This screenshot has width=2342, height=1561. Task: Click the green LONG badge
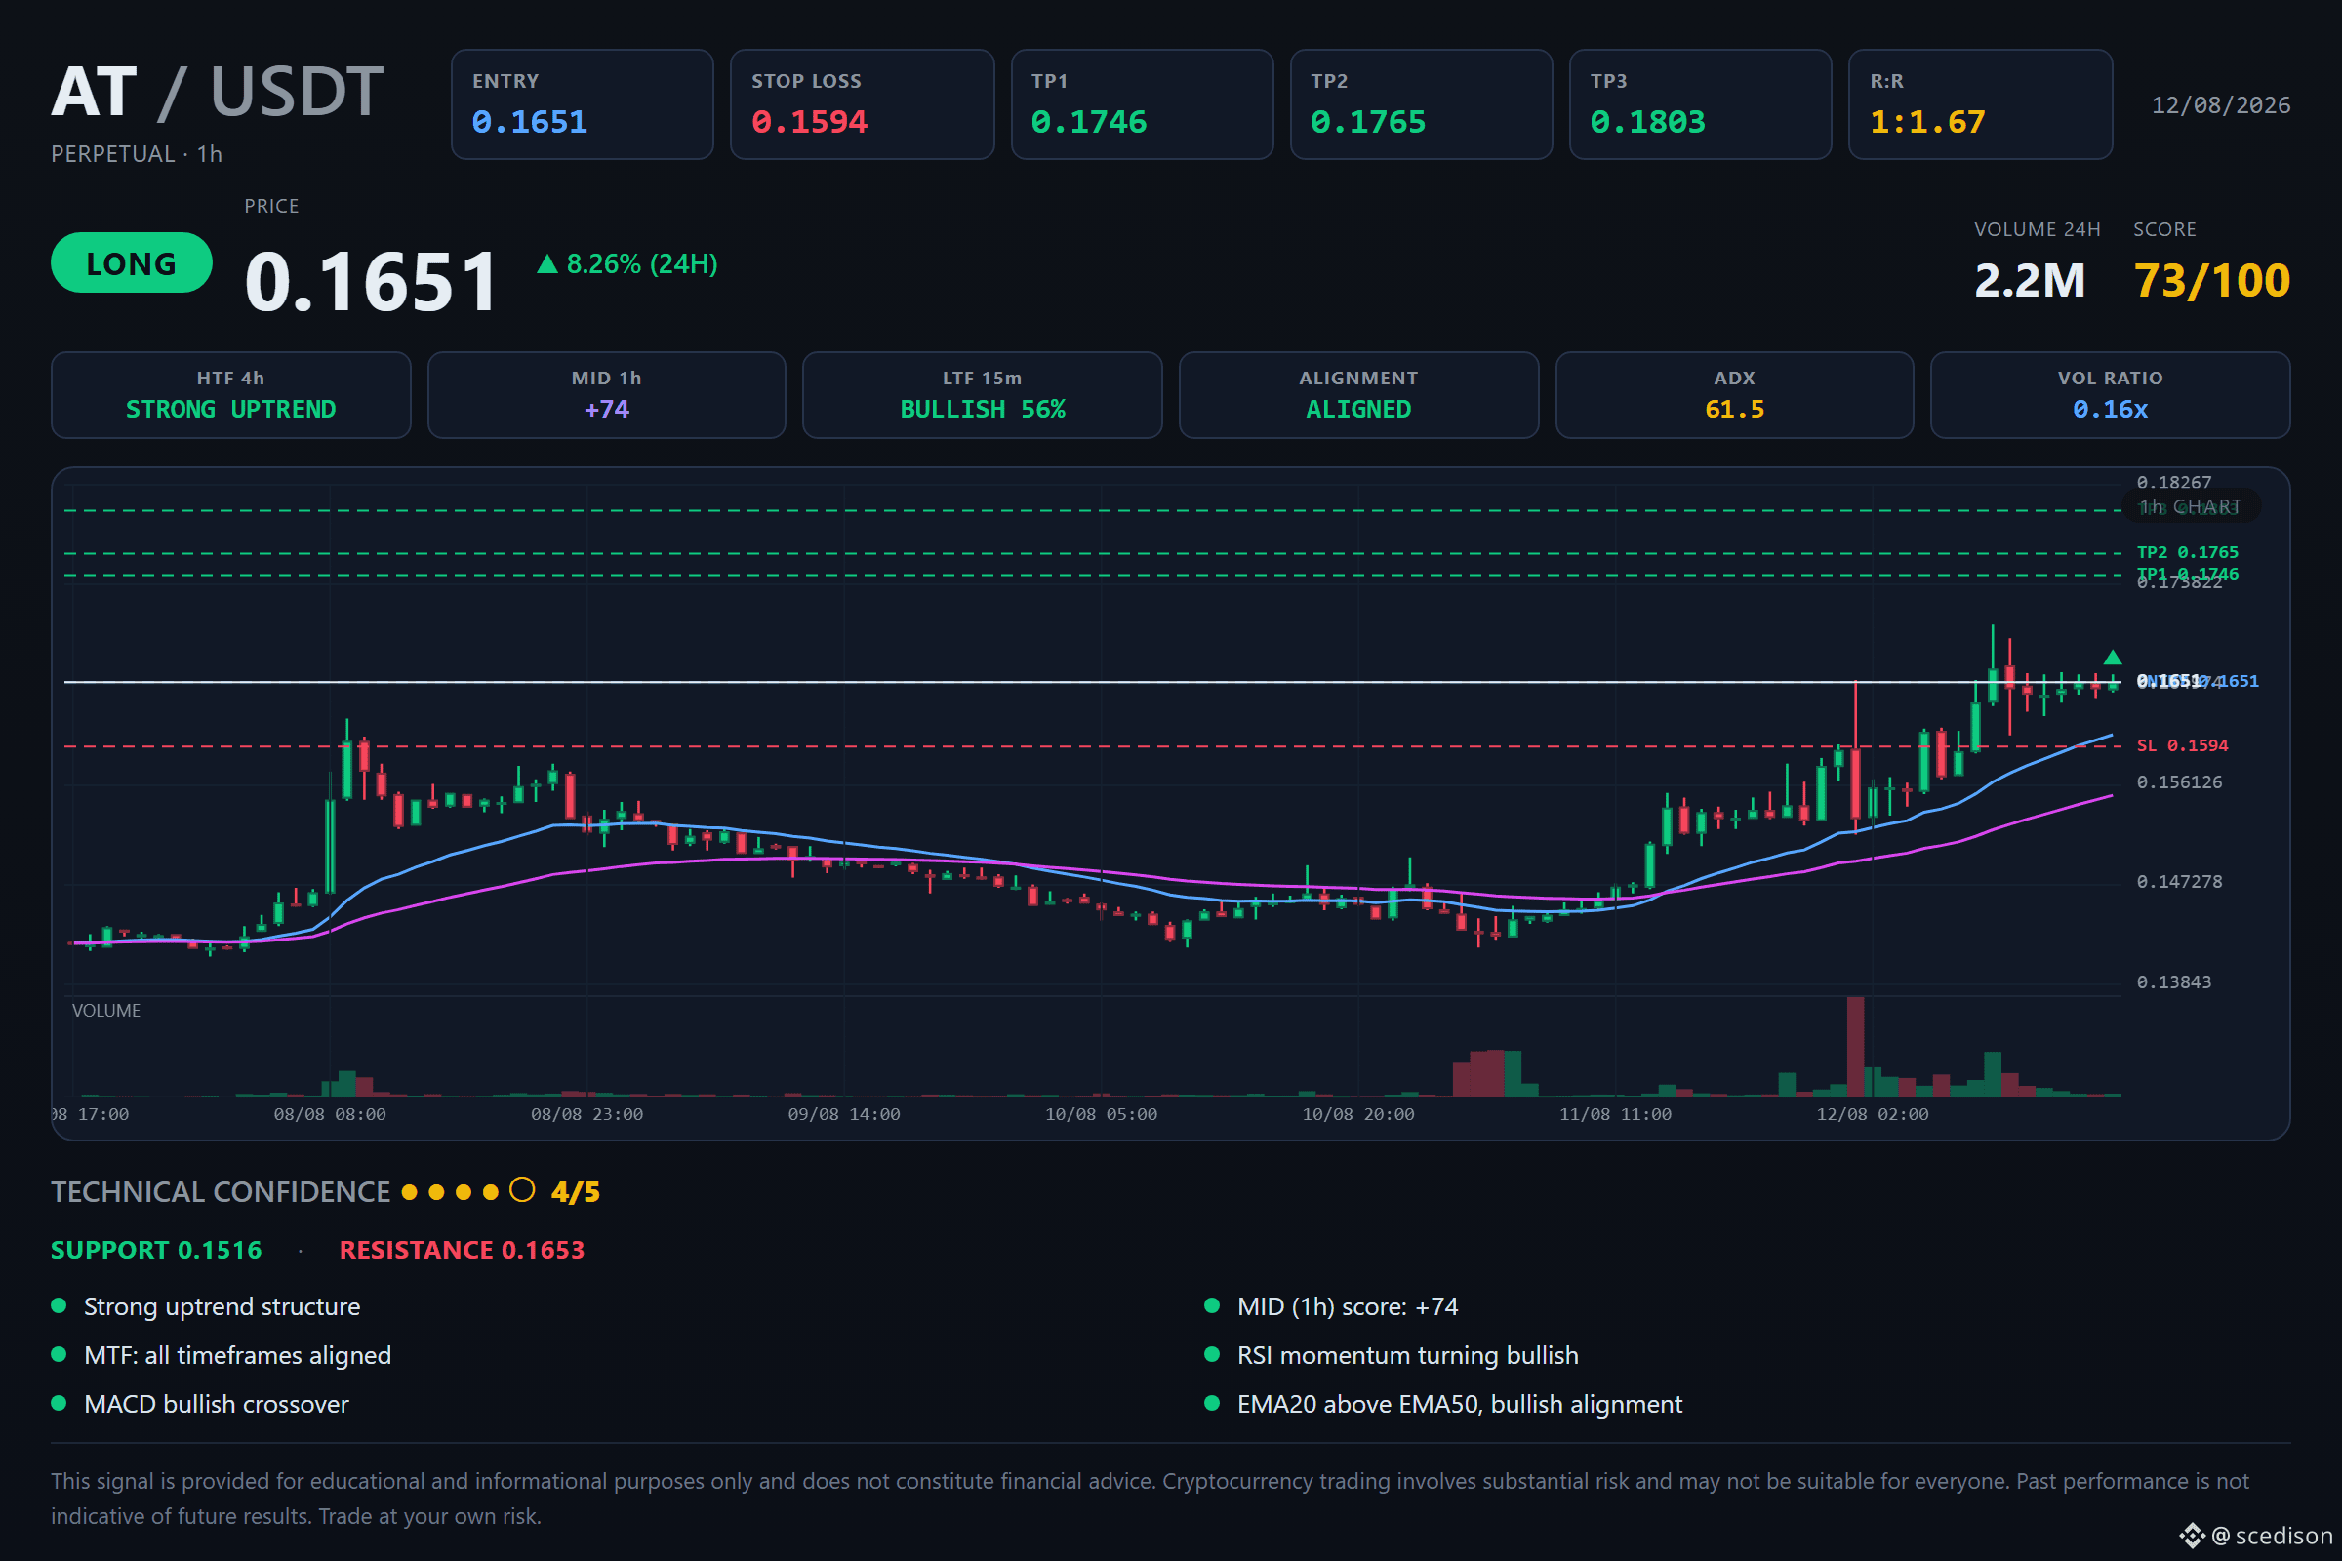click(132, 262)
